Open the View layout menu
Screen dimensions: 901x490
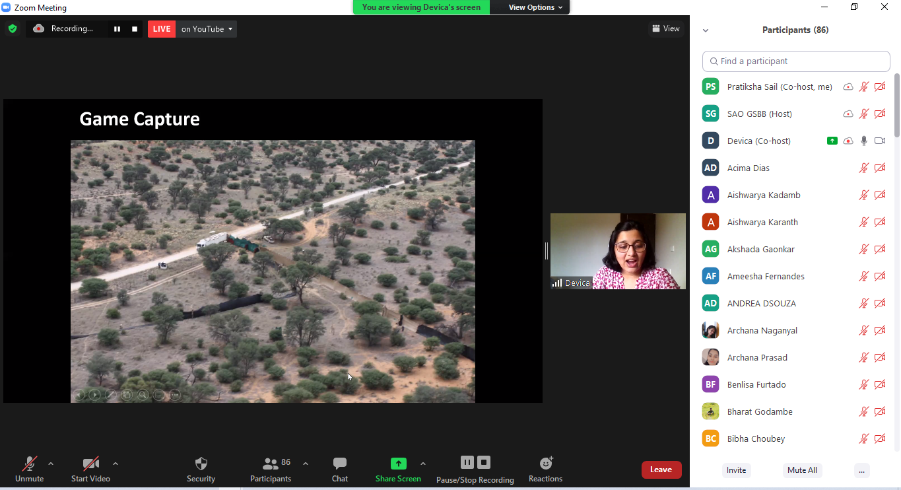[x=665, y=28]
